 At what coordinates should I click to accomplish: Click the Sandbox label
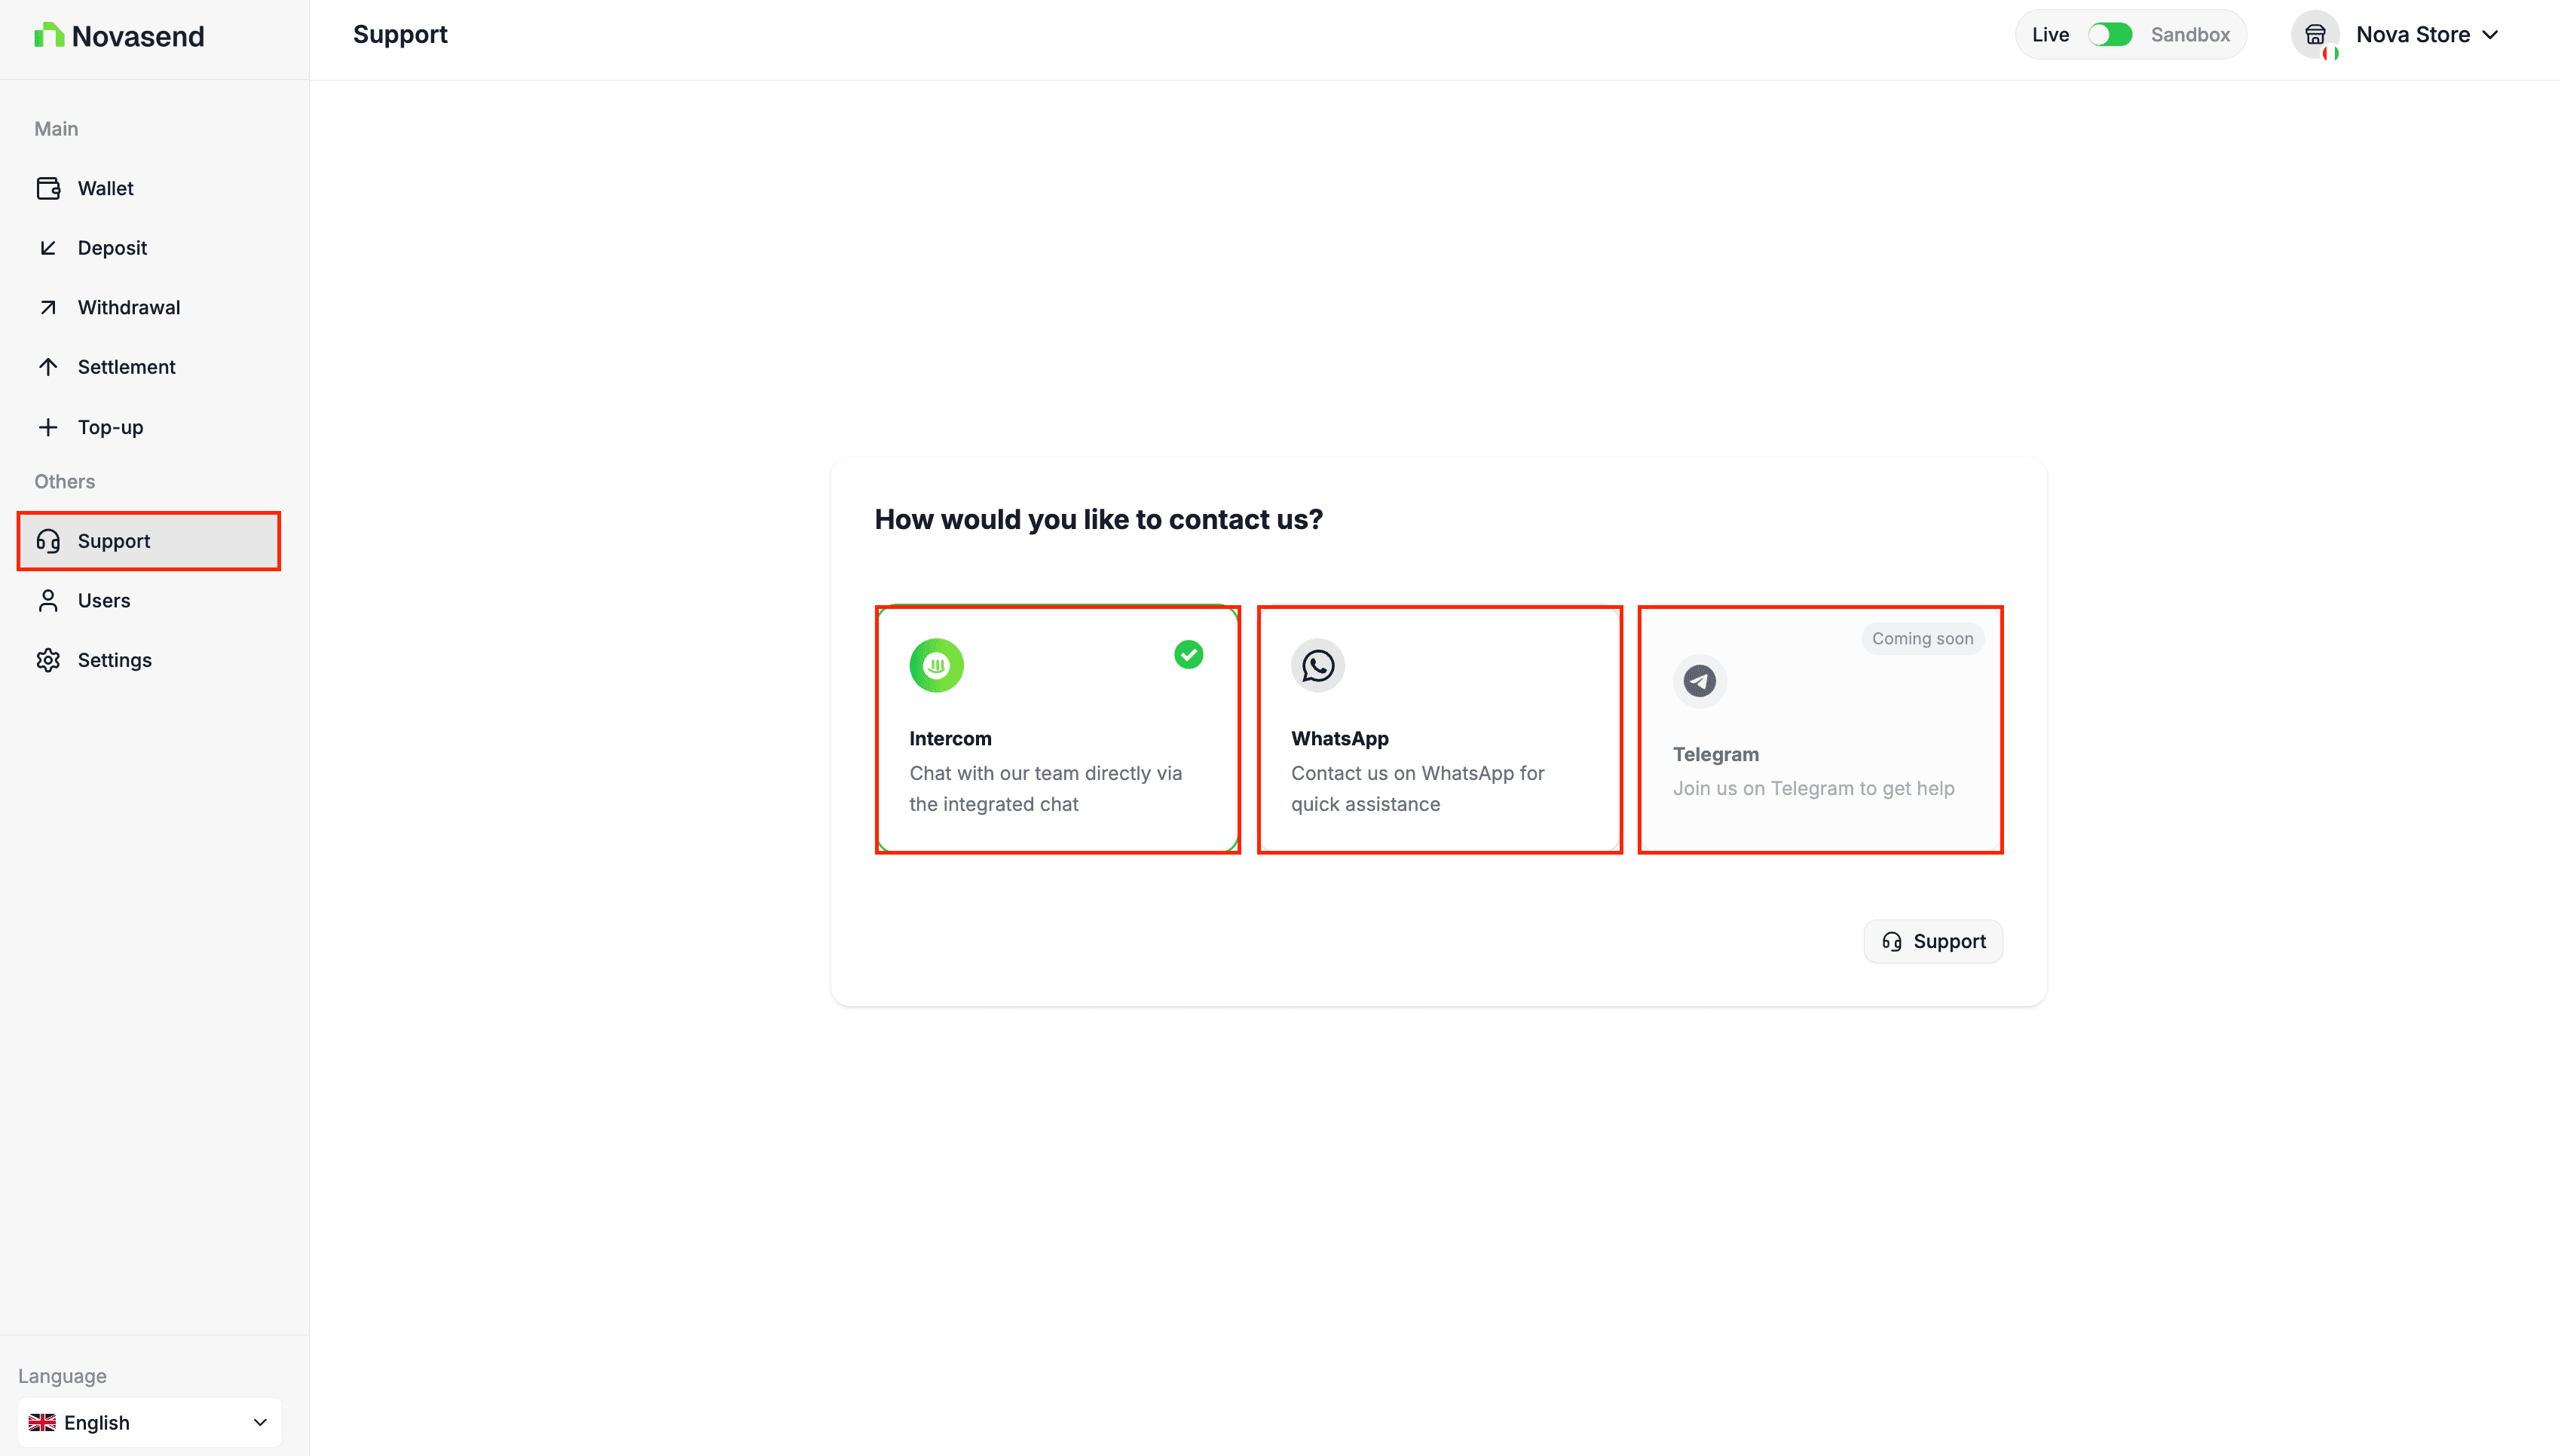coord(2190,35)
